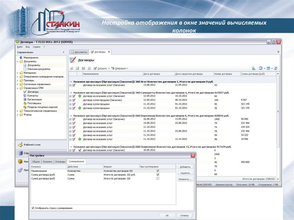Click the Save disk icon in toolbar
This screenshot has width=294, height=220.
pyautogui.click(x=83, y=69)
